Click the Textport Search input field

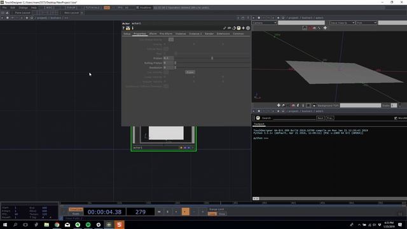(x=294, y=118)
